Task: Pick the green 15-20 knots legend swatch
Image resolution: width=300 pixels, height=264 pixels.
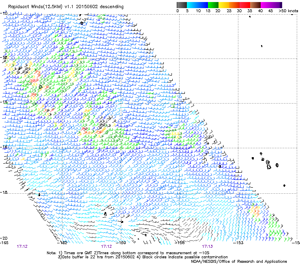Action: (213, 5)
